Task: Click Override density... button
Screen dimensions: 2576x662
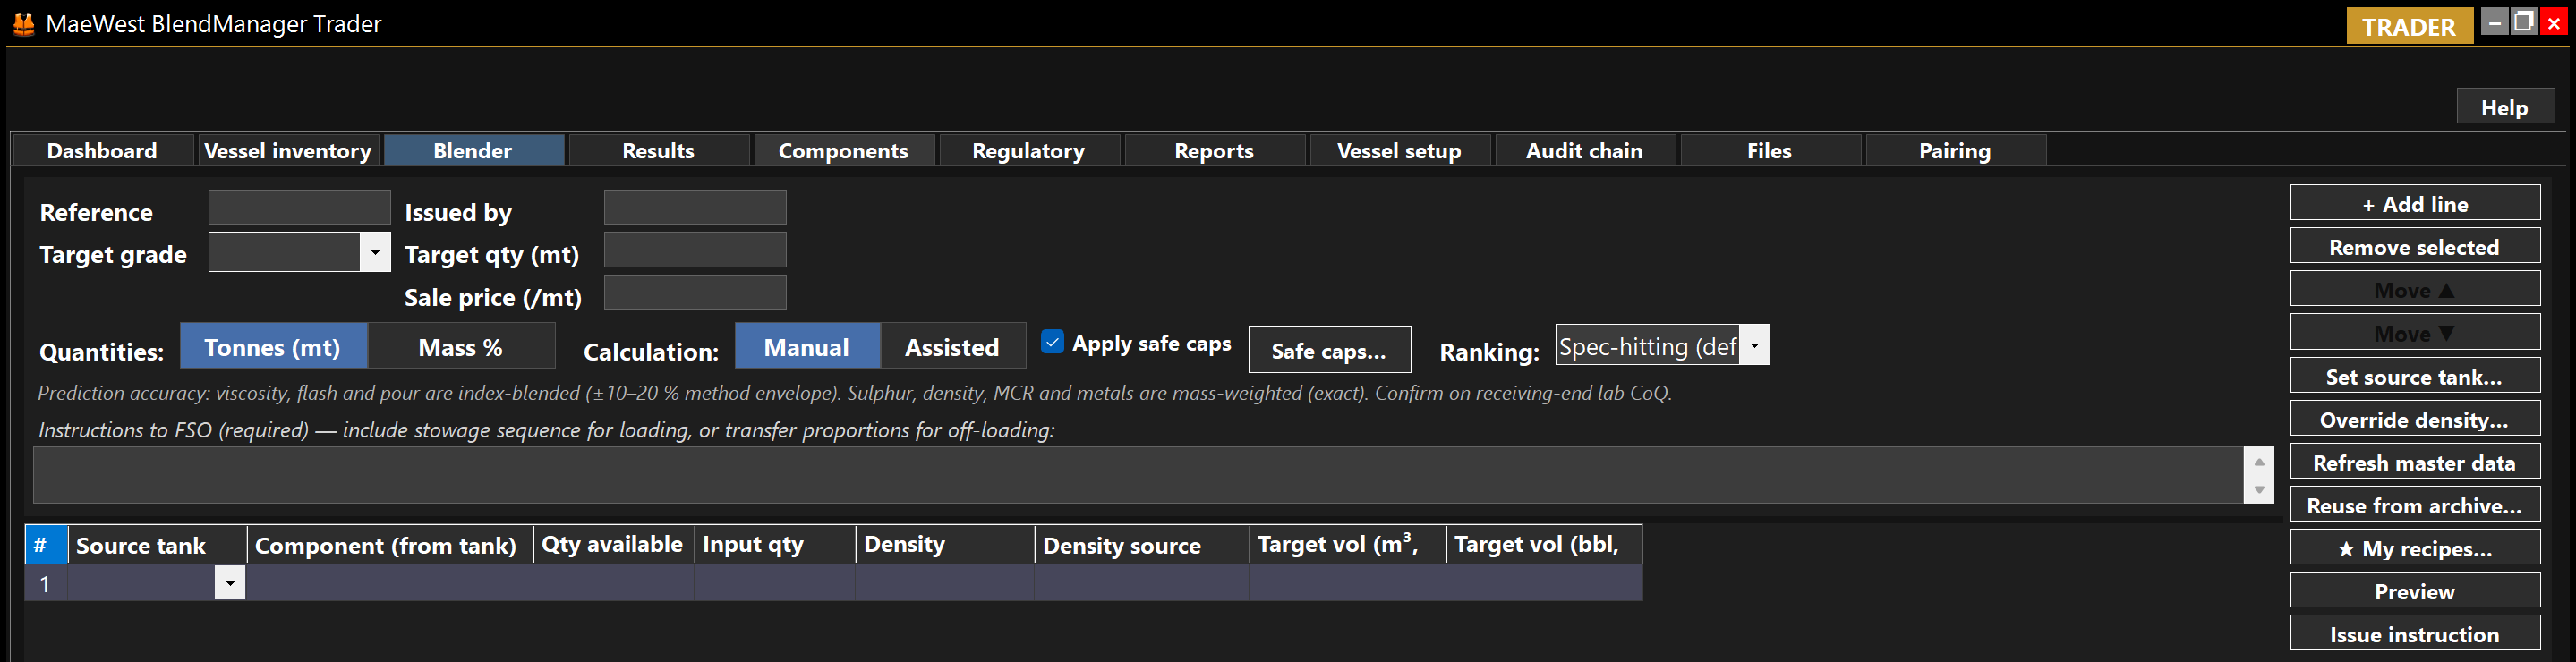Action: [2414, 418]
